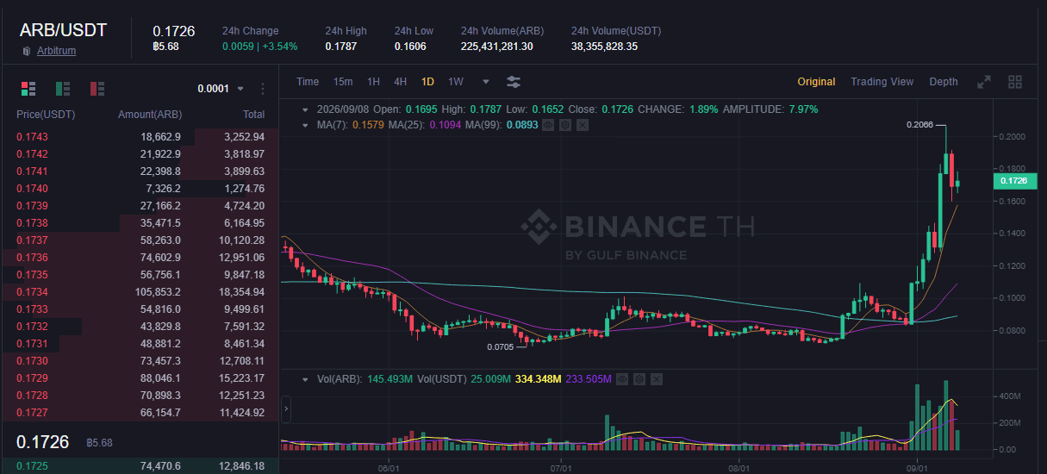The image size is (1047, 474).
Task: Open MA indicator settings gear
Action: tap(565, 125)
